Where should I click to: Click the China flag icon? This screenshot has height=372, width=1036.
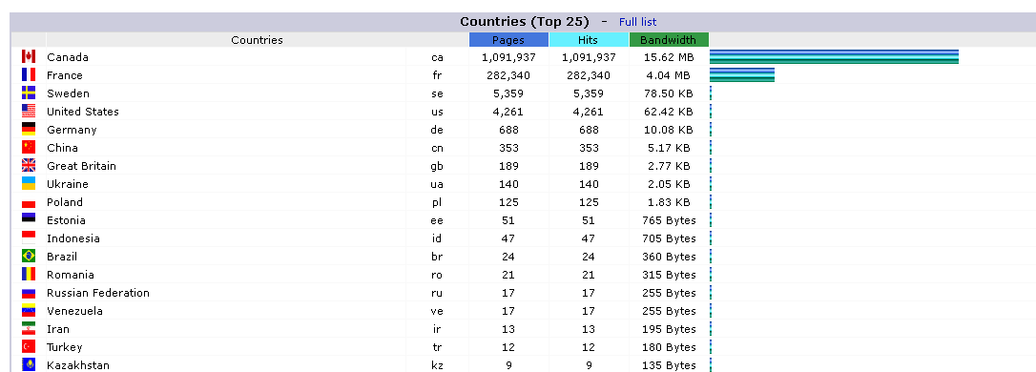tap(29, 147)
